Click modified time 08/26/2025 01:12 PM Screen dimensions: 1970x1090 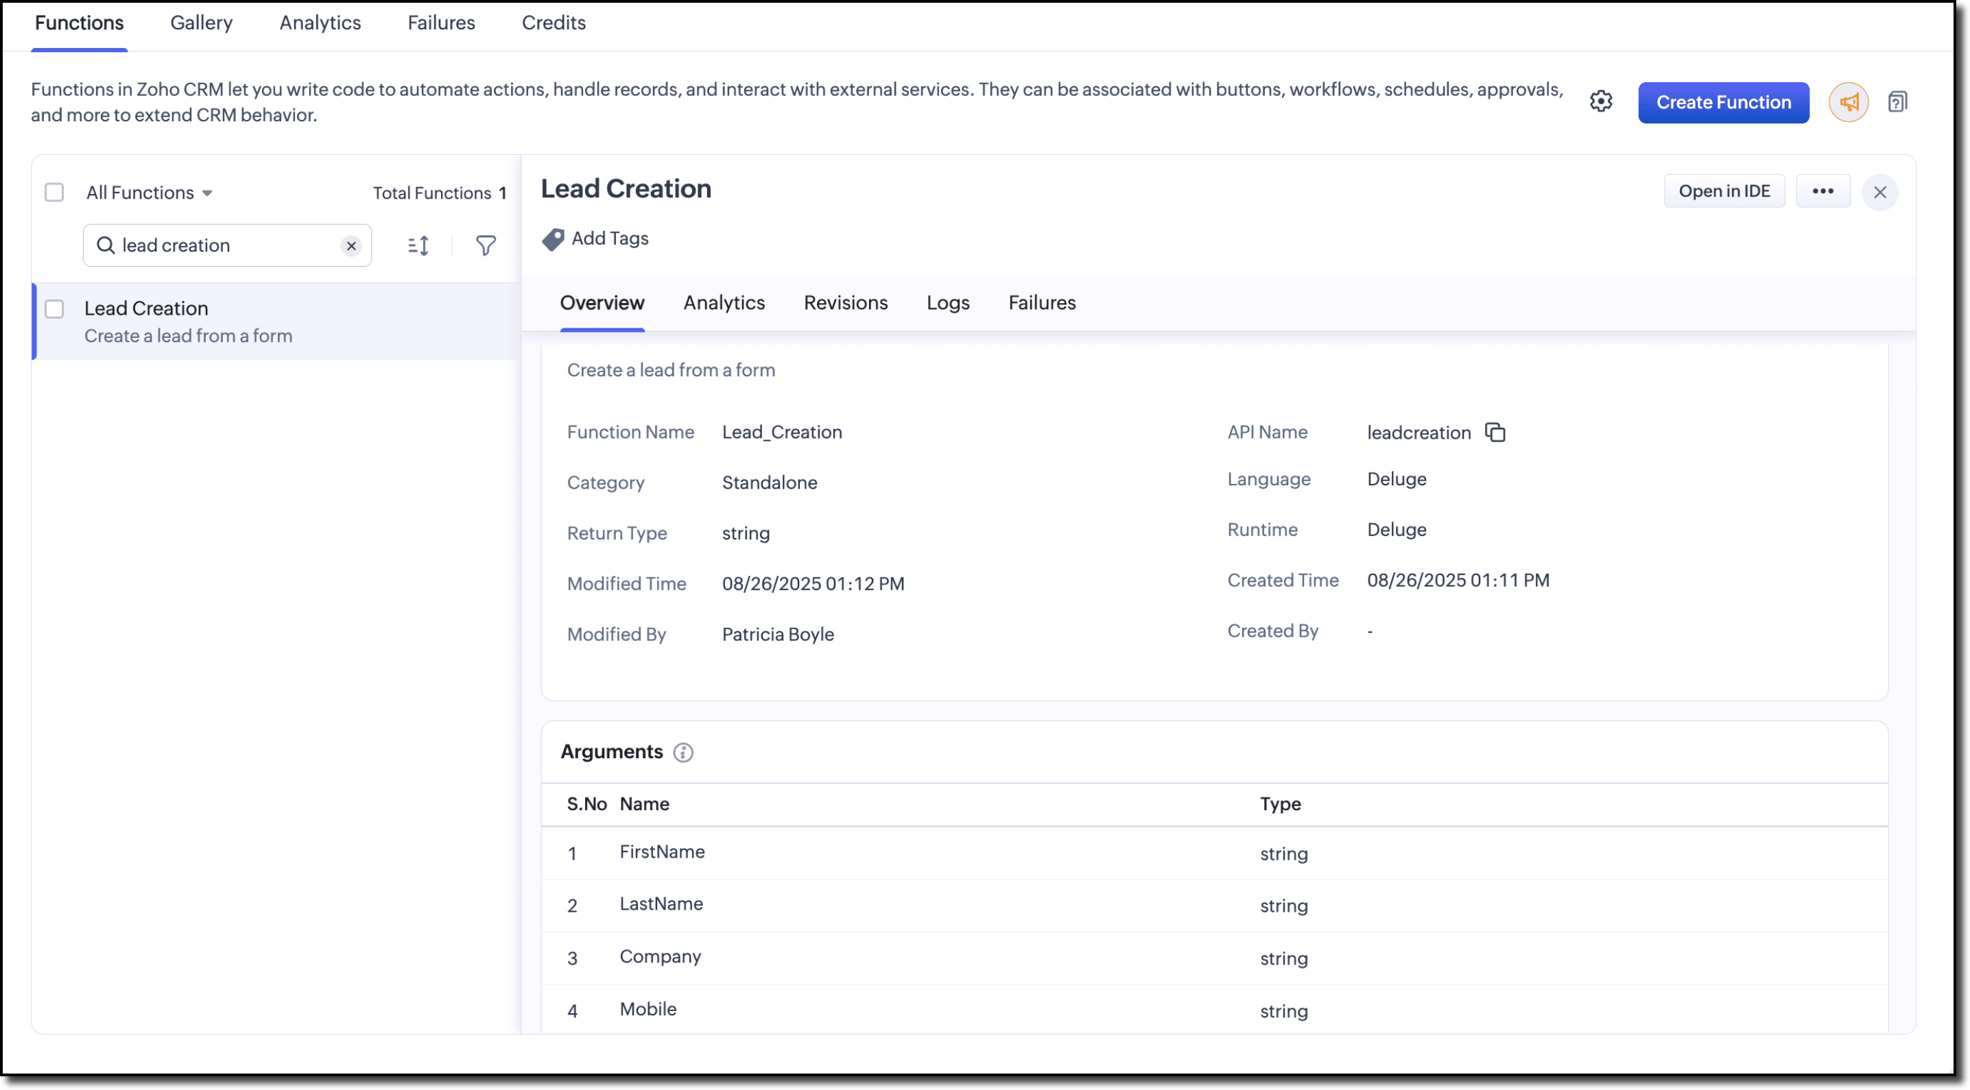[813, 584]
